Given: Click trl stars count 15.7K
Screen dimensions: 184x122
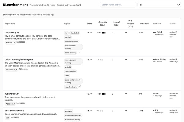Looking at the screenshot, I should (x=89, y=94).
